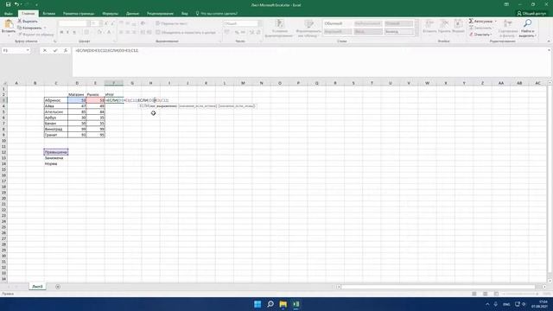The image size is (553, 311).
Task: Click Cut (Вырезать) scissors button
Action: tap(28, 21)
